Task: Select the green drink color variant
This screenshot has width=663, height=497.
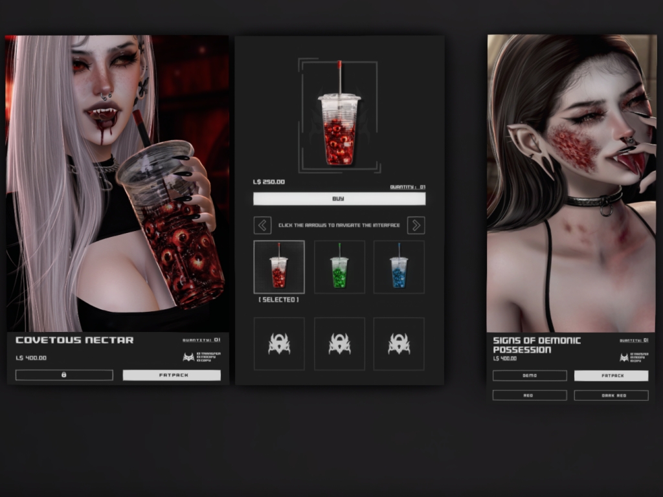Action: pos(339,267)
